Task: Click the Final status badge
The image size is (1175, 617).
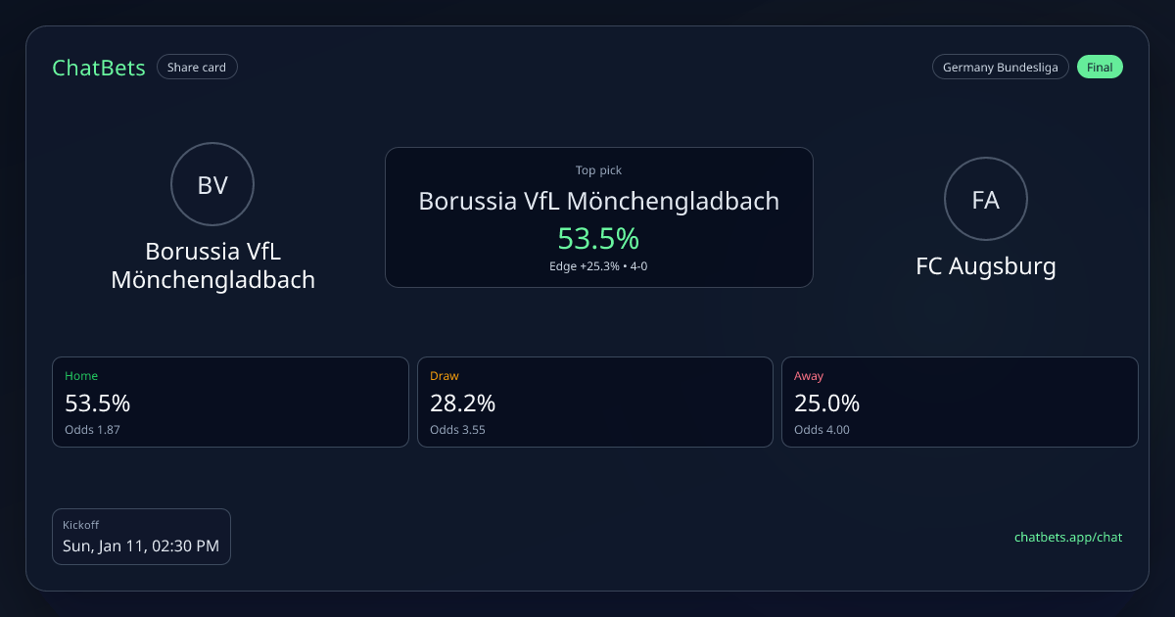Action: (x=1100, y=68)
